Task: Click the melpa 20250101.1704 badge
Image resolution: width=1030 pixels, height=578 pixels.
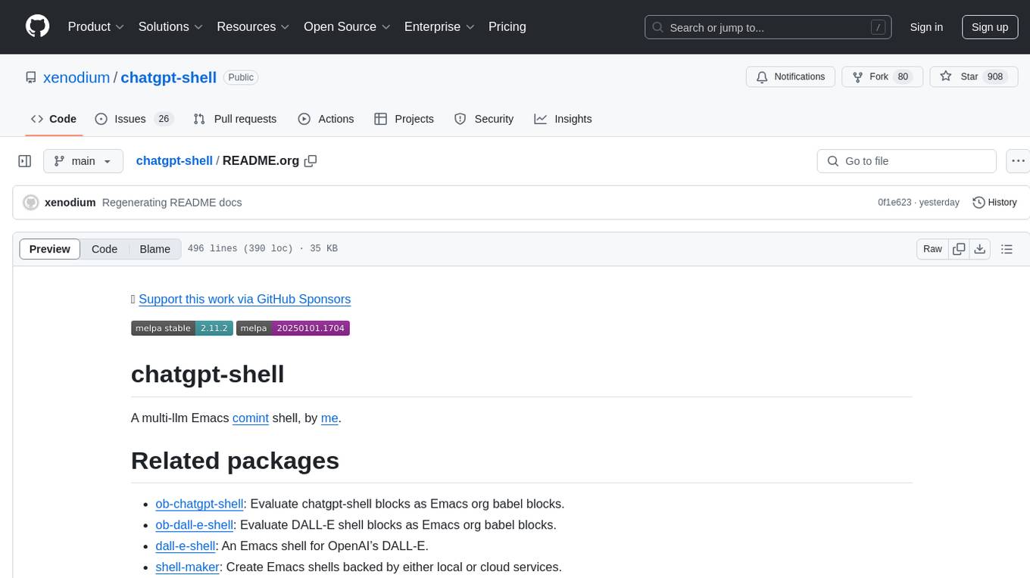Action: [293, 328]
